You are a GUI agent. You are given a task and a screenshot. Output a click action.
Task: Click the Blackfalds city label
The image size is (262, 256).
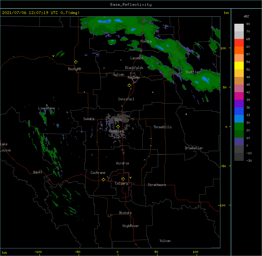(134, 68)
